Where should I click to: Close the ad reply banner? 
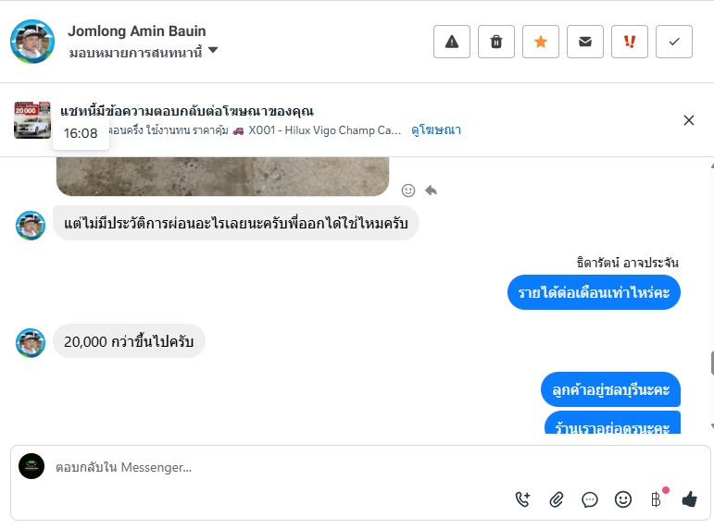click(x=689, y=120)
